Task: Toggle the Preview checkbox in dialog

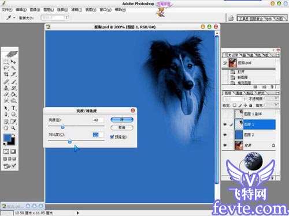Action: click(x=112, y=137)
